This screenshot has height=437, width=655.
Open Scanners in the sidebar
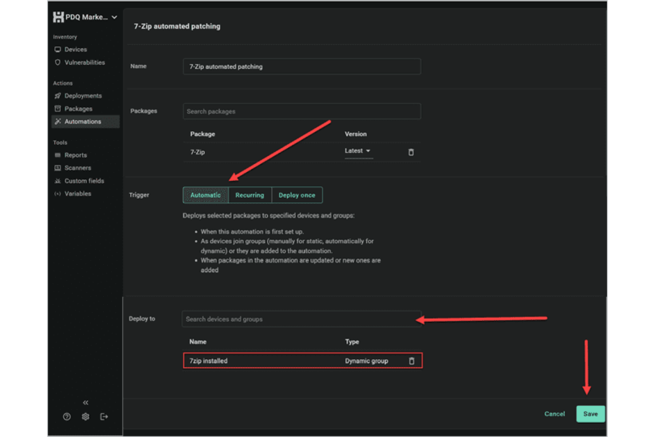[78, 168]
